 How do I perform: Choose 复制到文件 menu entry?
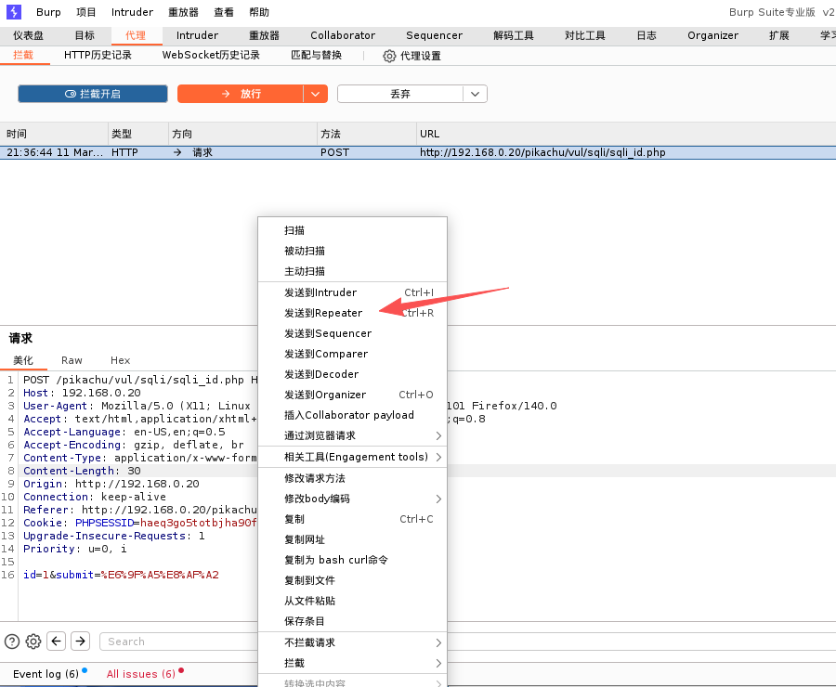[352, 580]
